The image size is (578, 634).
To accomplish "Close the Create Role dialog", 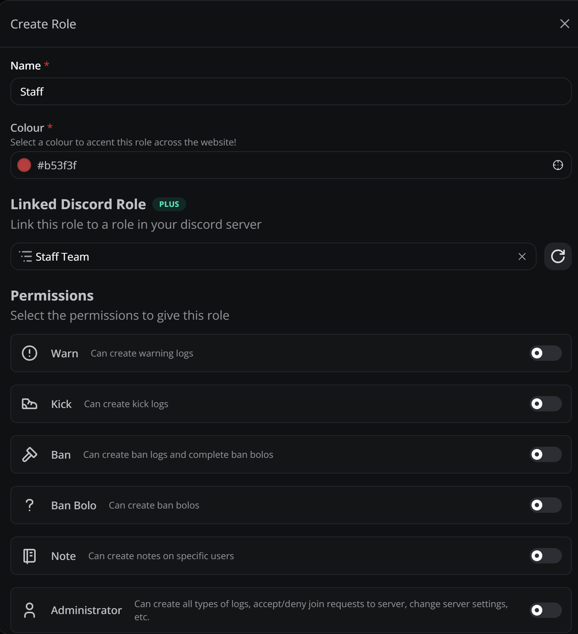I will pos(564,24).
